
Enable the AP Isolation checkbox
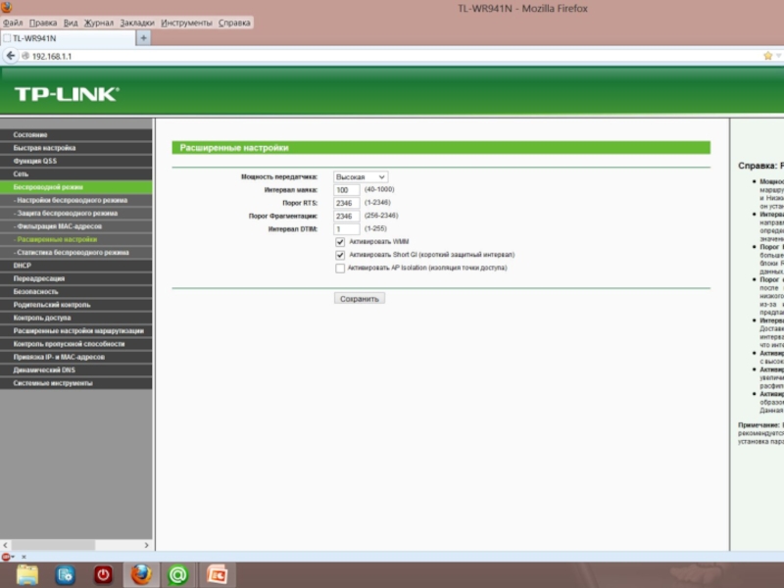pyautogui.click(x=340, y=268)
